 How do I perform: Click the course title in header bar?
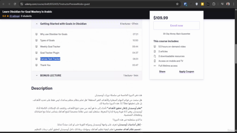coord(27,11)
